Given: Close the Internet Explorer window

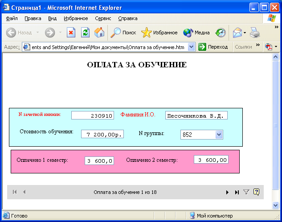Looking at the screenshot, I should (275, 8).
